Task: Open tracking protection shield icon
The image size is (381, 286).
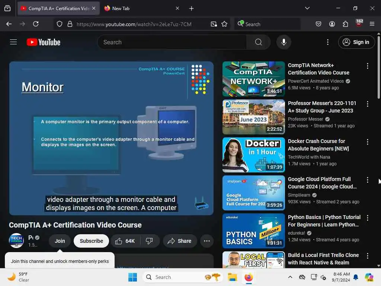Action: pos(60,24)
